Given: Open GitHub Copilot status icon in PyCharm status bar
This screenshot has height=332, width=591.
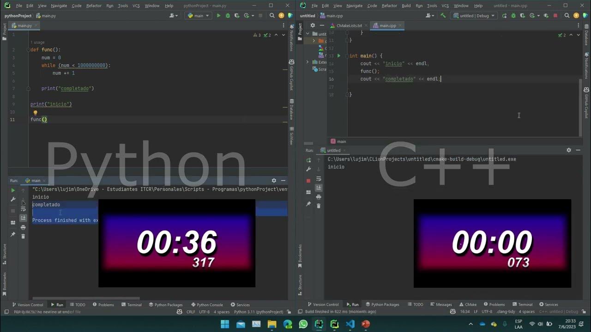Looking at the screenshot, I should [179, 312].
